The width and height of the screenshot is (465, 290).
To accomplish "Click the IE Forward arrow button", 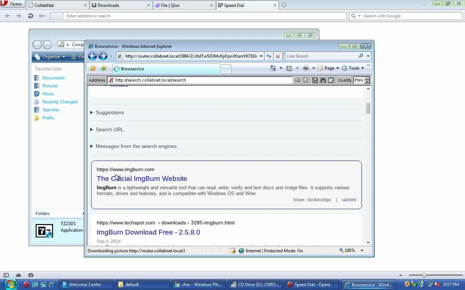I will pyautogui.click(x=103, y=56).
